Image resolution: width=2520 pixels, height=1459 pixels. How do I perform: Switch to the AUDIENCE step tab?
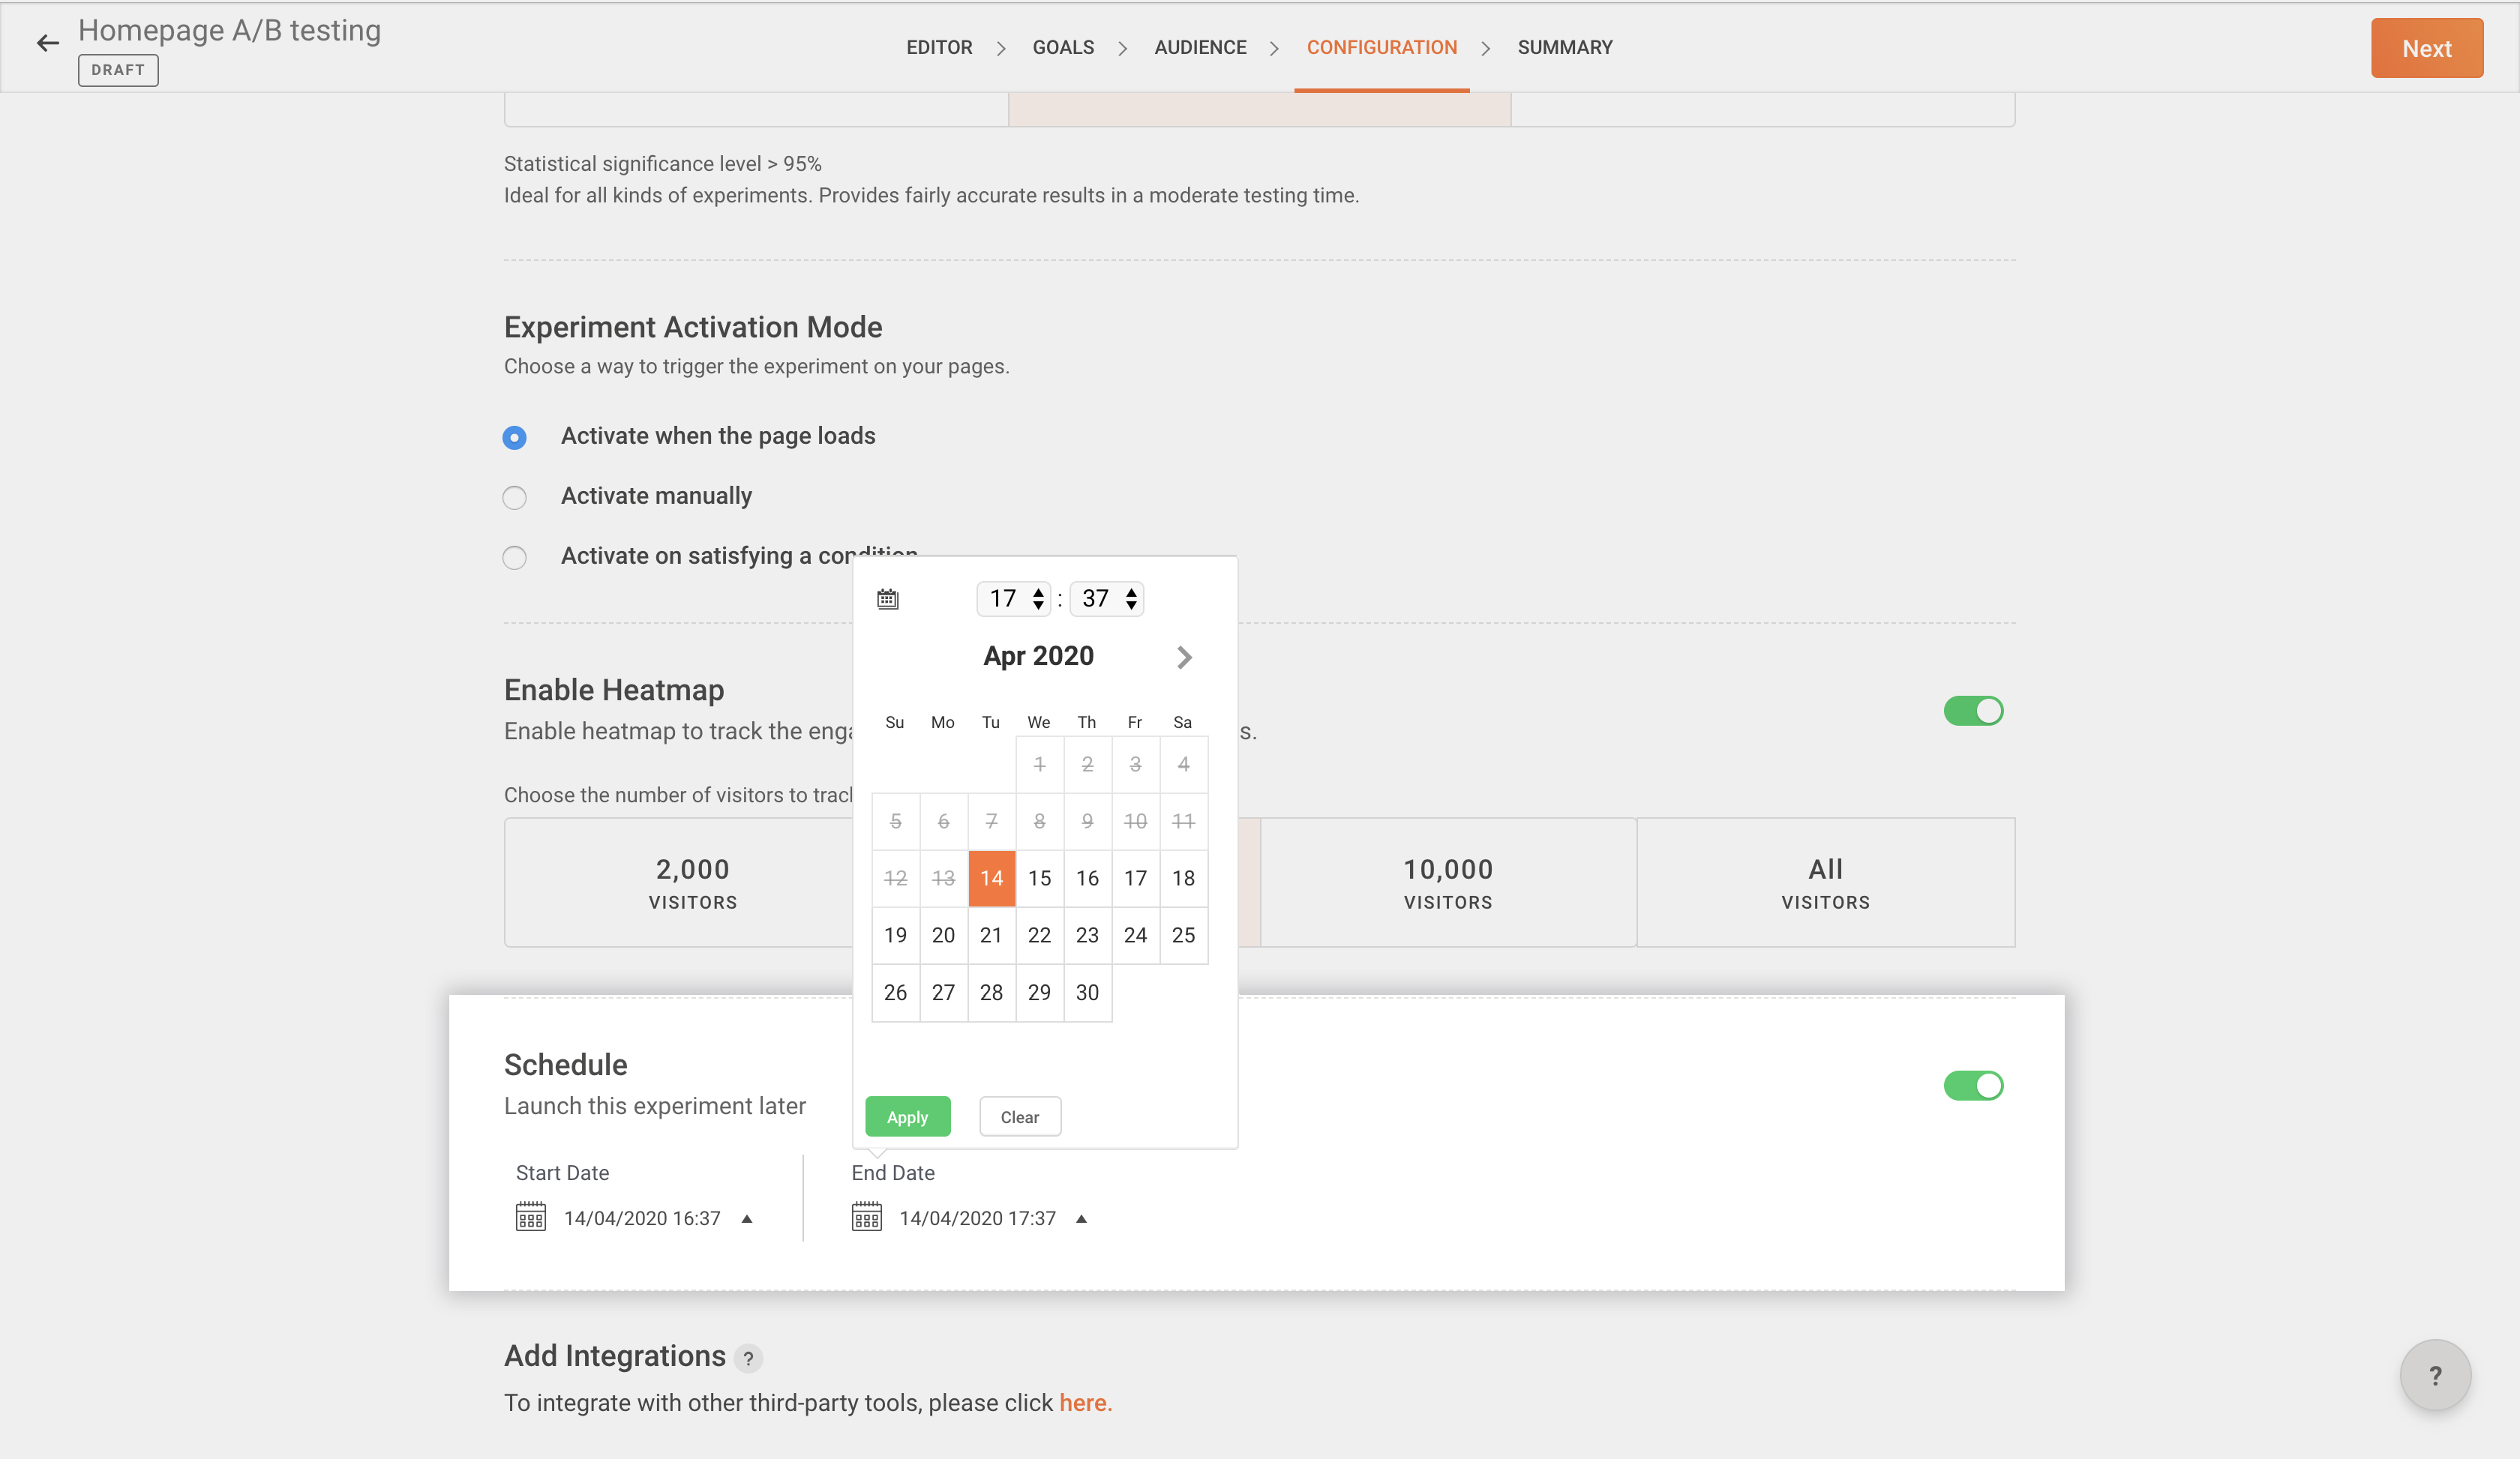(x=1200, y=47)
